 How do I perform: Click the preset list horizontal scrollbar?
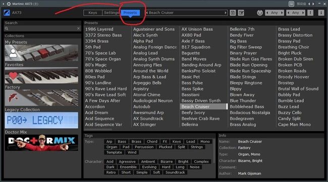[x=98, y=130]
